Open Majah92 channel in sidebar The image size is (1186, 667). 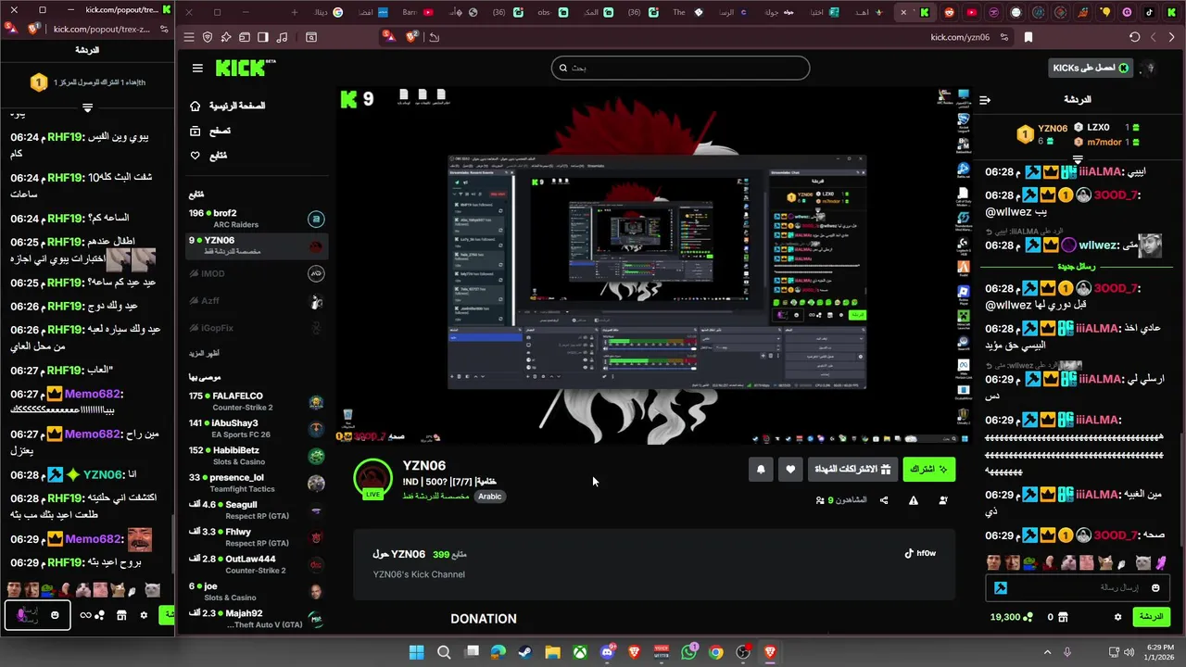point(256,619)
